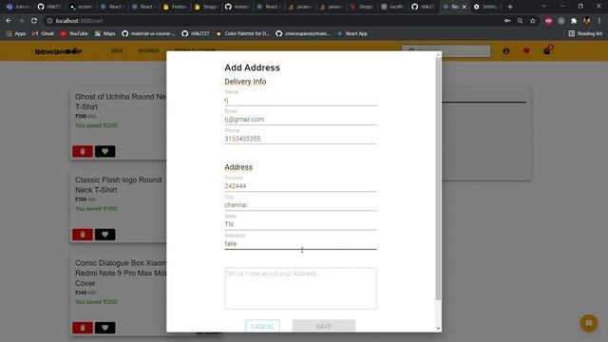608x342 pixels.
Task: Click the City field with chennai
Action: click(x=300, y=205)
